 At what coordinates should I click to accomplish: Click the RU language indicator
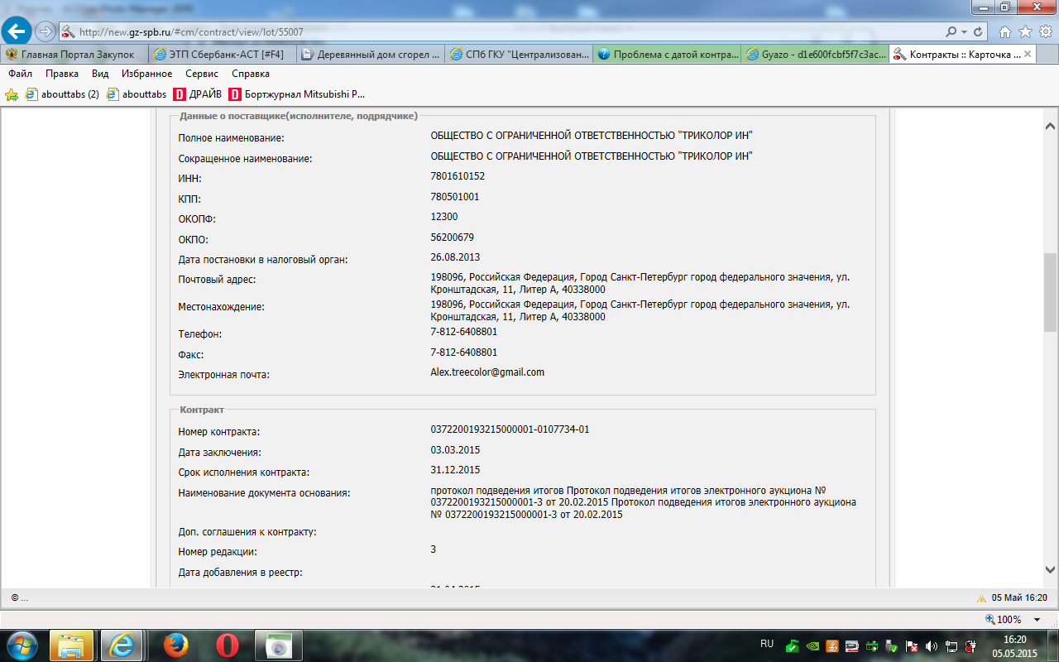766,643
